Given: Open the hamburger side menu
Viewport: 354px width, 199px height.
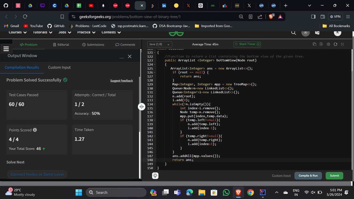Looking at the screenshot, I should [x=6, y=49].
